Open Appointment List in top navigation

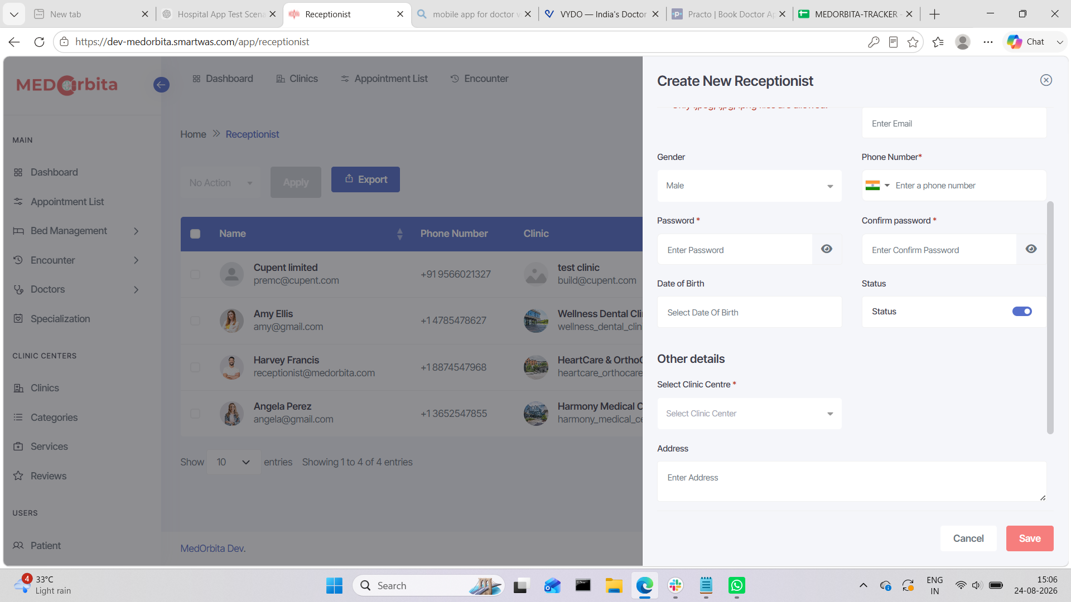[384, 79]
